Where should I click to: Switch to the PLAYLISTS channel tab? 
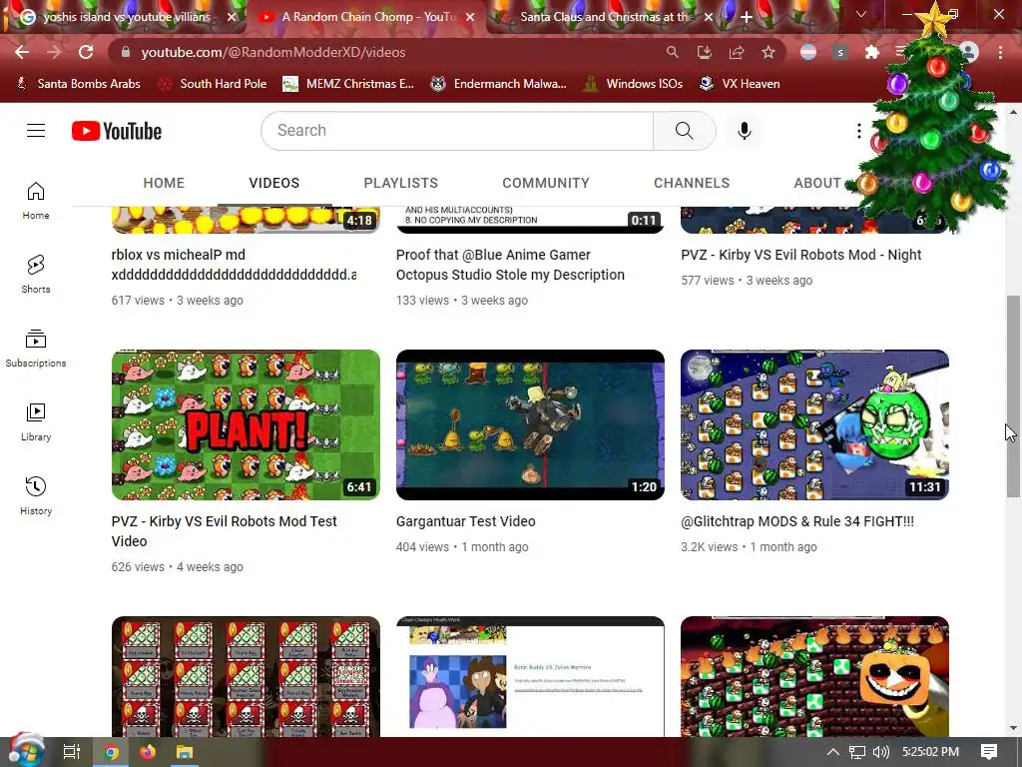[401, 184]
